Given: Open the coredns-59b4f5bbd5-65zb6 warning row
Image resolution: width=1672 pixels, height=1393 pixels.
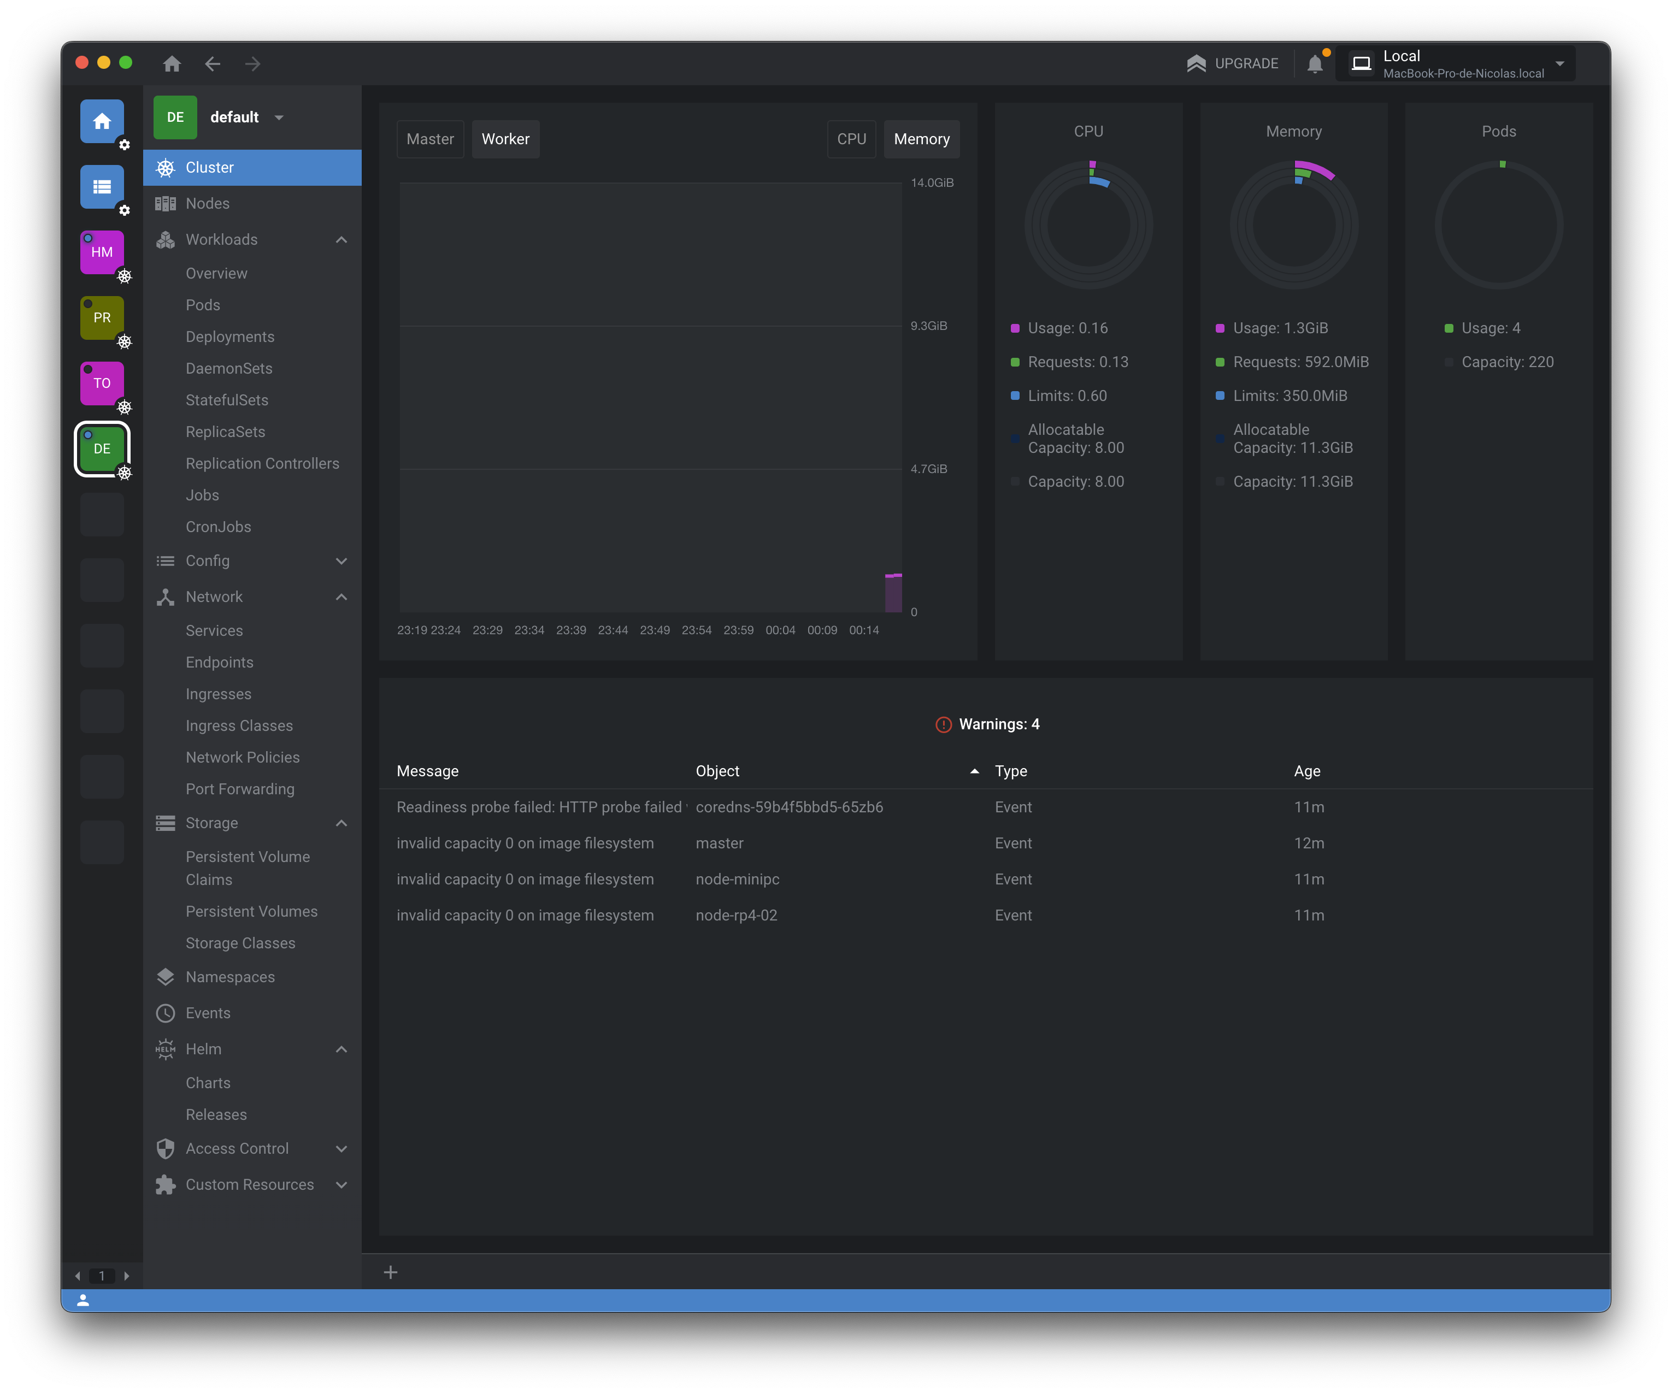Looking at the screenshot, I should (x=788, y=807).
